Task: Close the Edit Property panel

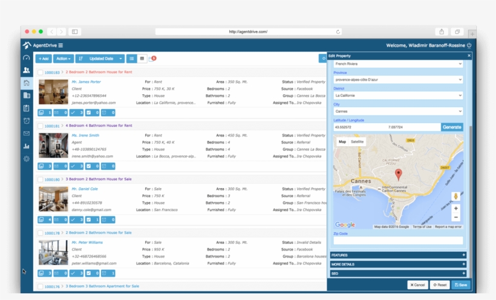Action: click(x=469, y=56)
